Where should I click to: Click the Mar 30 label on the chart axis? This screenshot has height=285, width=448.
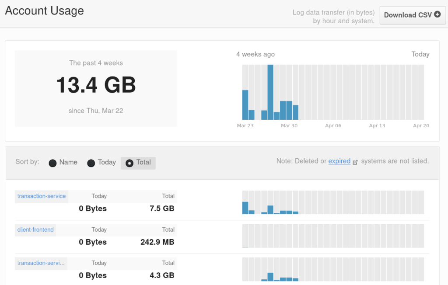point(289,126)
